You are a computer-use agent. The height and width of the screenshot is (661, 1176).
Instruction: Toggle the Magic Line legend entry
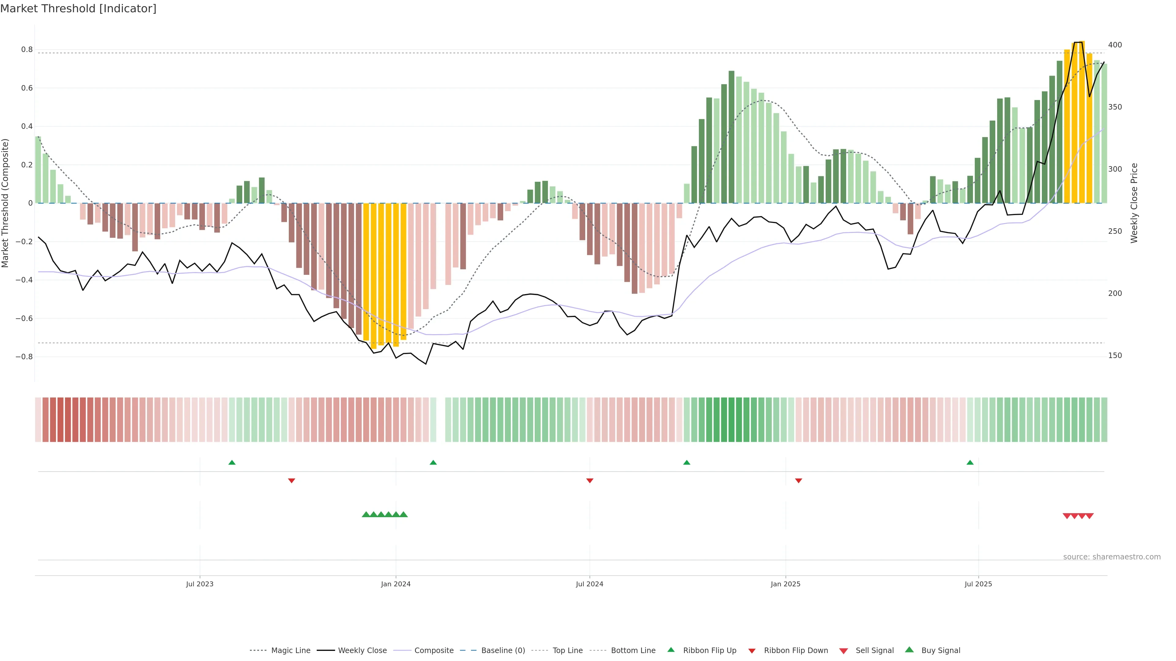click(x=290, y=651)
